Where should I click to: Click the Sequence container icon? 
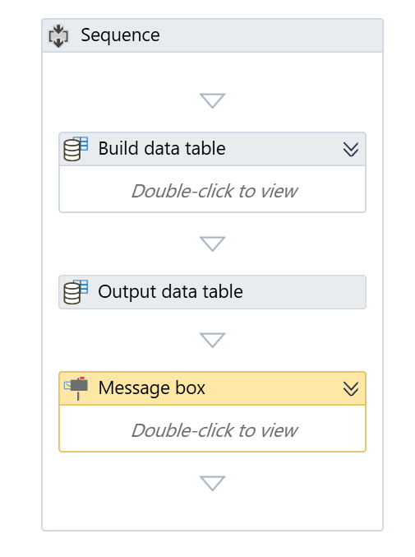click(58, 35)
